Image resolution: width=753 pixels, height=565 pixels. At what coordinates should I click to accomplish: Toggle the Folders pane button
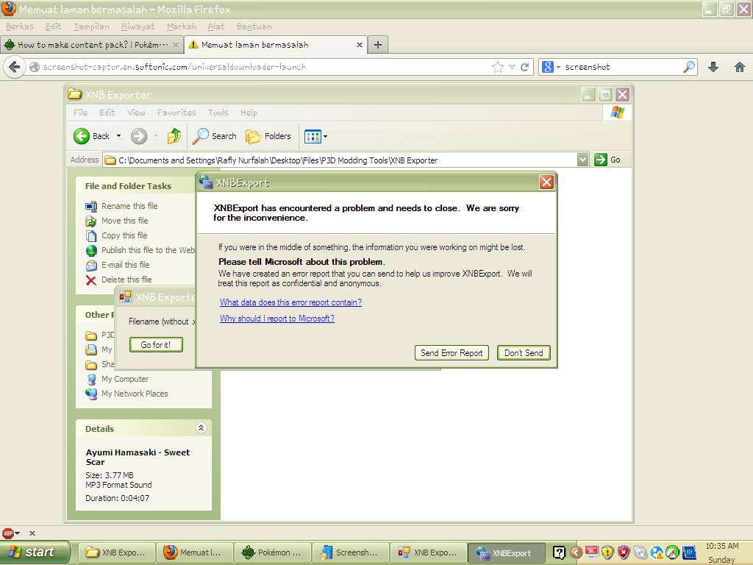coord(268,136)
